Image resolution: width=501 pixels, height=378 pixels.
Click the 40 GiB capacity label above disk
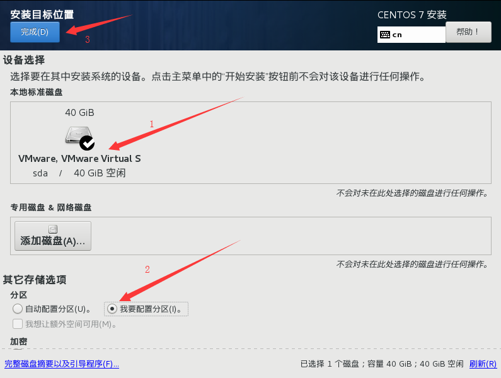[x=79, y=113]
